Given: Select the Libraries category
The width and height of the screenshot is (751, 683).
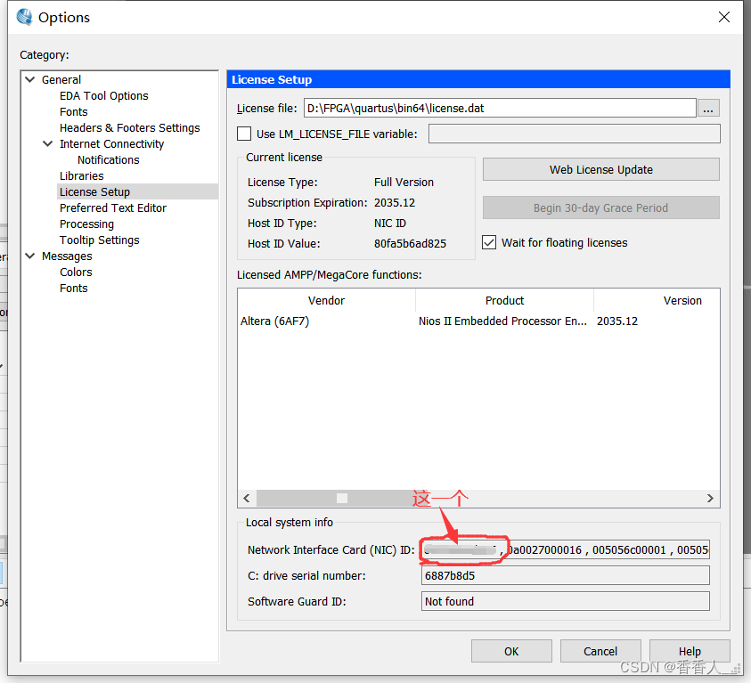Looking at the screenshot, I should click(81, 175).
